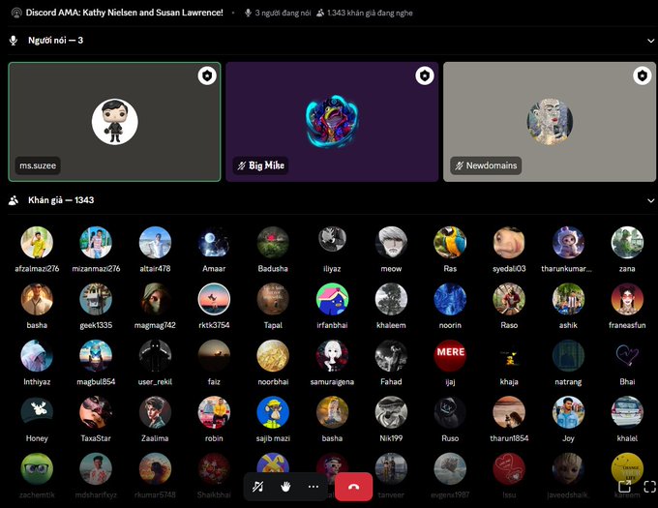Open ms.suzee speaker avatar
The width and height of the screenshot is (658, 508).
[114, 122]
